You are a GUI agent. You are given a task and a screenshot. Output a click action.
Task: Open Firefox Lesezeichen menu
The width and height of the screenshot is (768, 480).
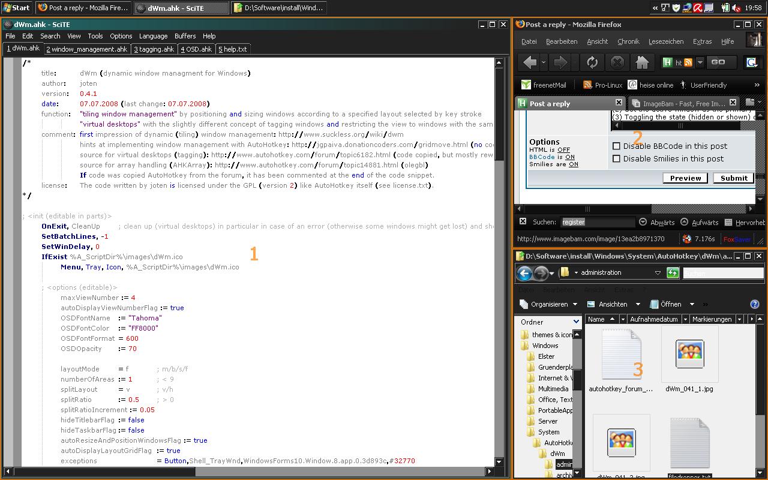pyautogui.click(x=666, y=41)
